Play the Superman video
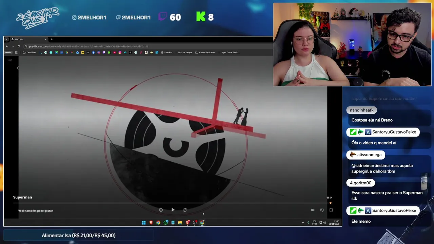The width and height of the screenshot is (434, 244). pyautogui.click(x=173, y=210)
